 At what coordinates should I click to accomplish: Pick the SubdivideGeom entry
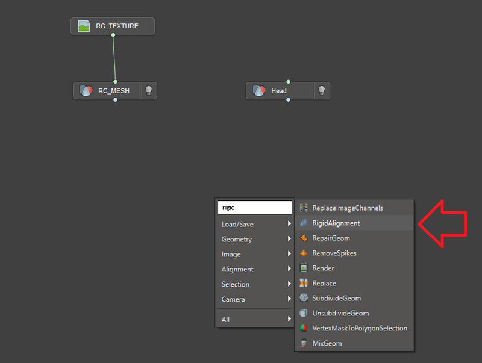(x=354, y=298)
